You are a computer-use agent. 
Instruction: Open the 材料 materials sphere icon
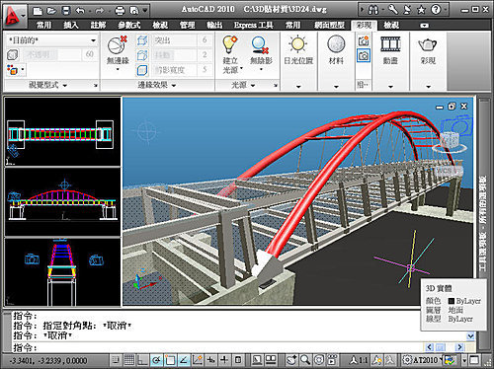click(336, 44)
